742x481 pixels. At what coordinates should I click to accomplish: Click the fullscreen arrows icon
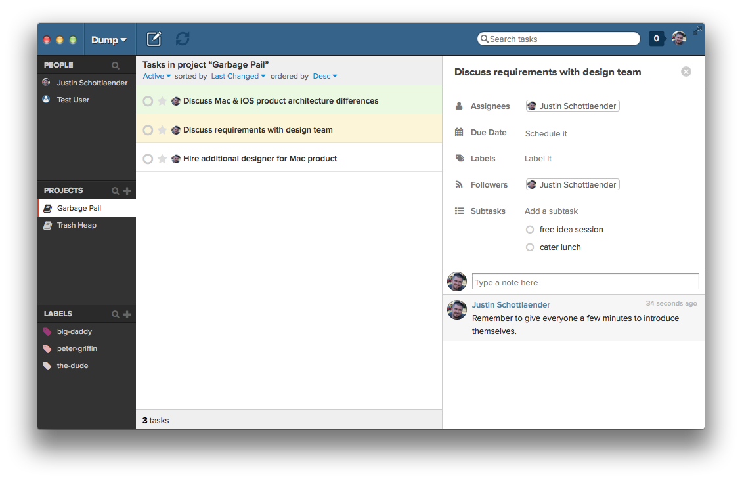click(697, 31)
